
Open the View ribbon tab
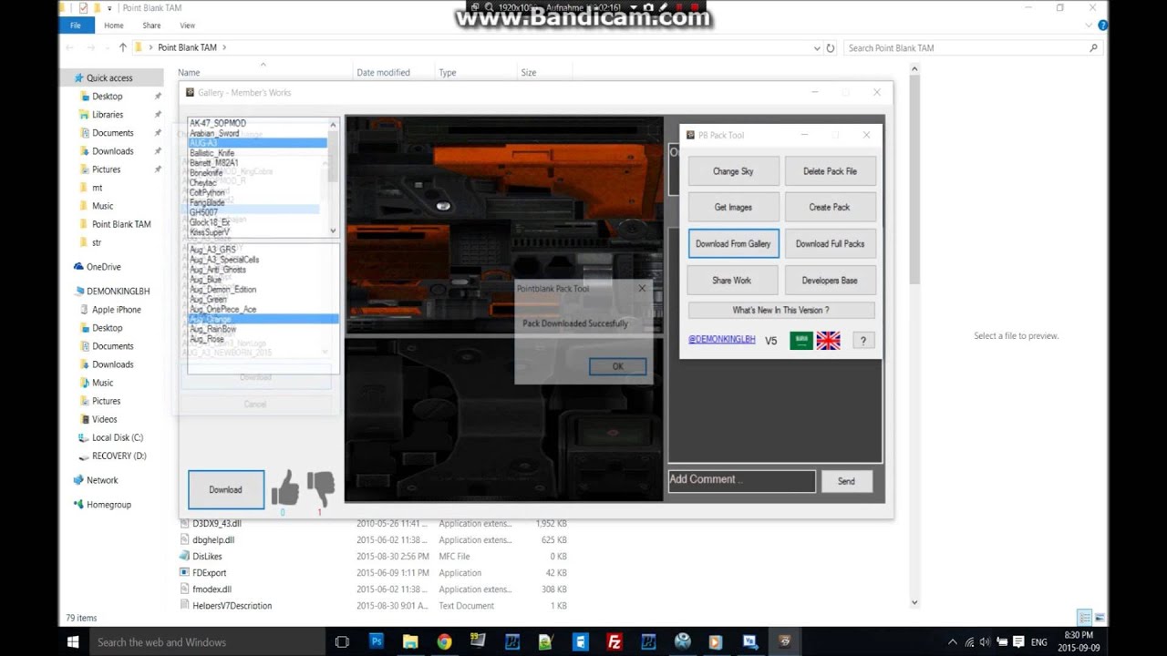(x=187, y=26)
